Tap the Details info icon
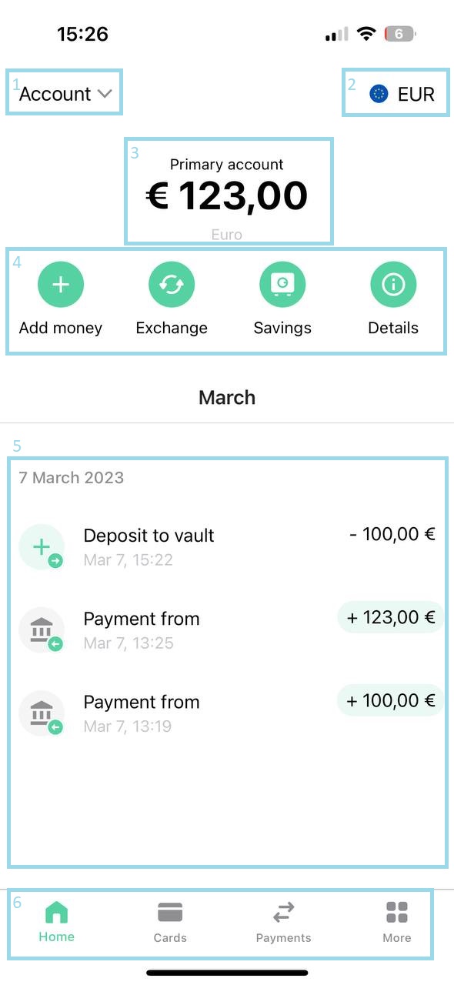This screenshot has height=985, width=454. pos(393,284)
